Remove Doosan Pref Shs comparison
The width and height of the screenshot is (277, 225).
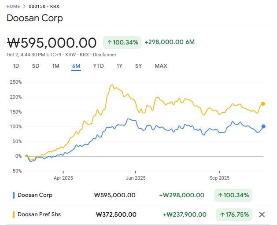(262, 214)
